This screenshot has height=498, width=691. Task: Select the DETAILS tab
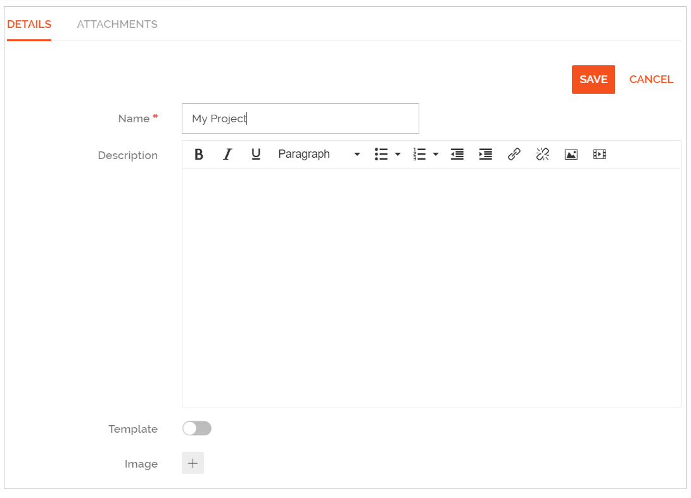click(29, 24)
